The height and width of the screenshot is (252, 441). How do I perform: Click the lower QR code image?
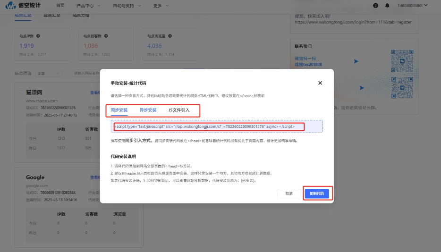pyautogui.click(x=402, y=87)
